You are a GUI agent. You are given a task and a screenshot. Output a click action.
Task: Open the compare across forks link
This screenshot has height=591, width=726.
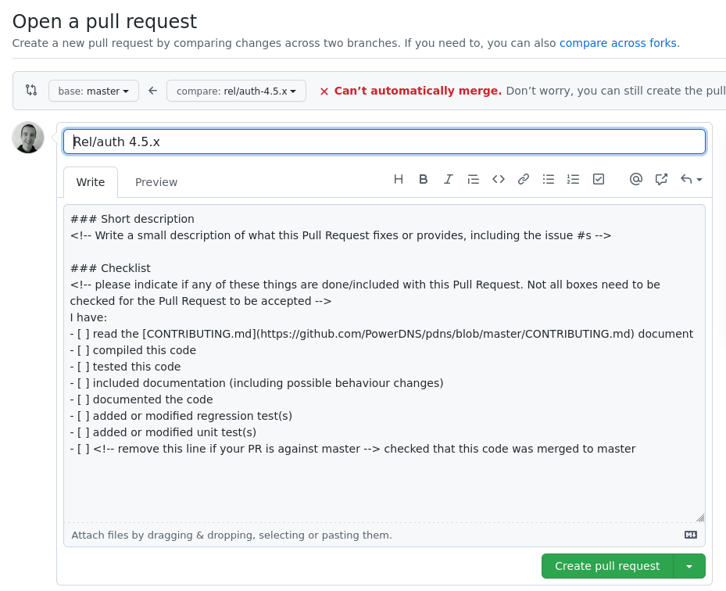(x=617, y=43)
